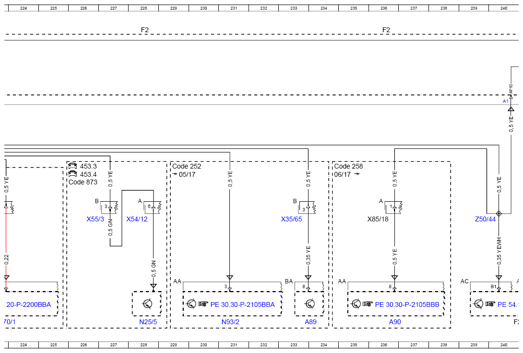
Task: Click the diamond junction node at Z50/44
Action: pyautogui.click(x=499, y=213)
